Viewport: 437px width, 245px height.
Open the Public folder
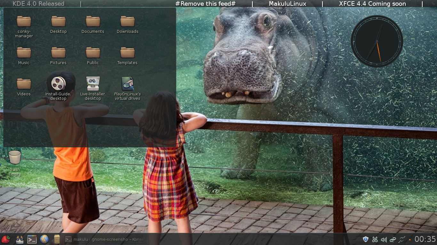93,56
